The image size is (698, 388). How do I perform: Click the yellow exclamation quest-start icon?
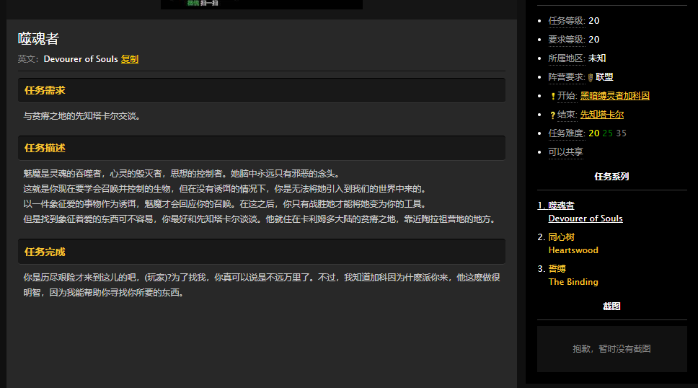[553, 96]
